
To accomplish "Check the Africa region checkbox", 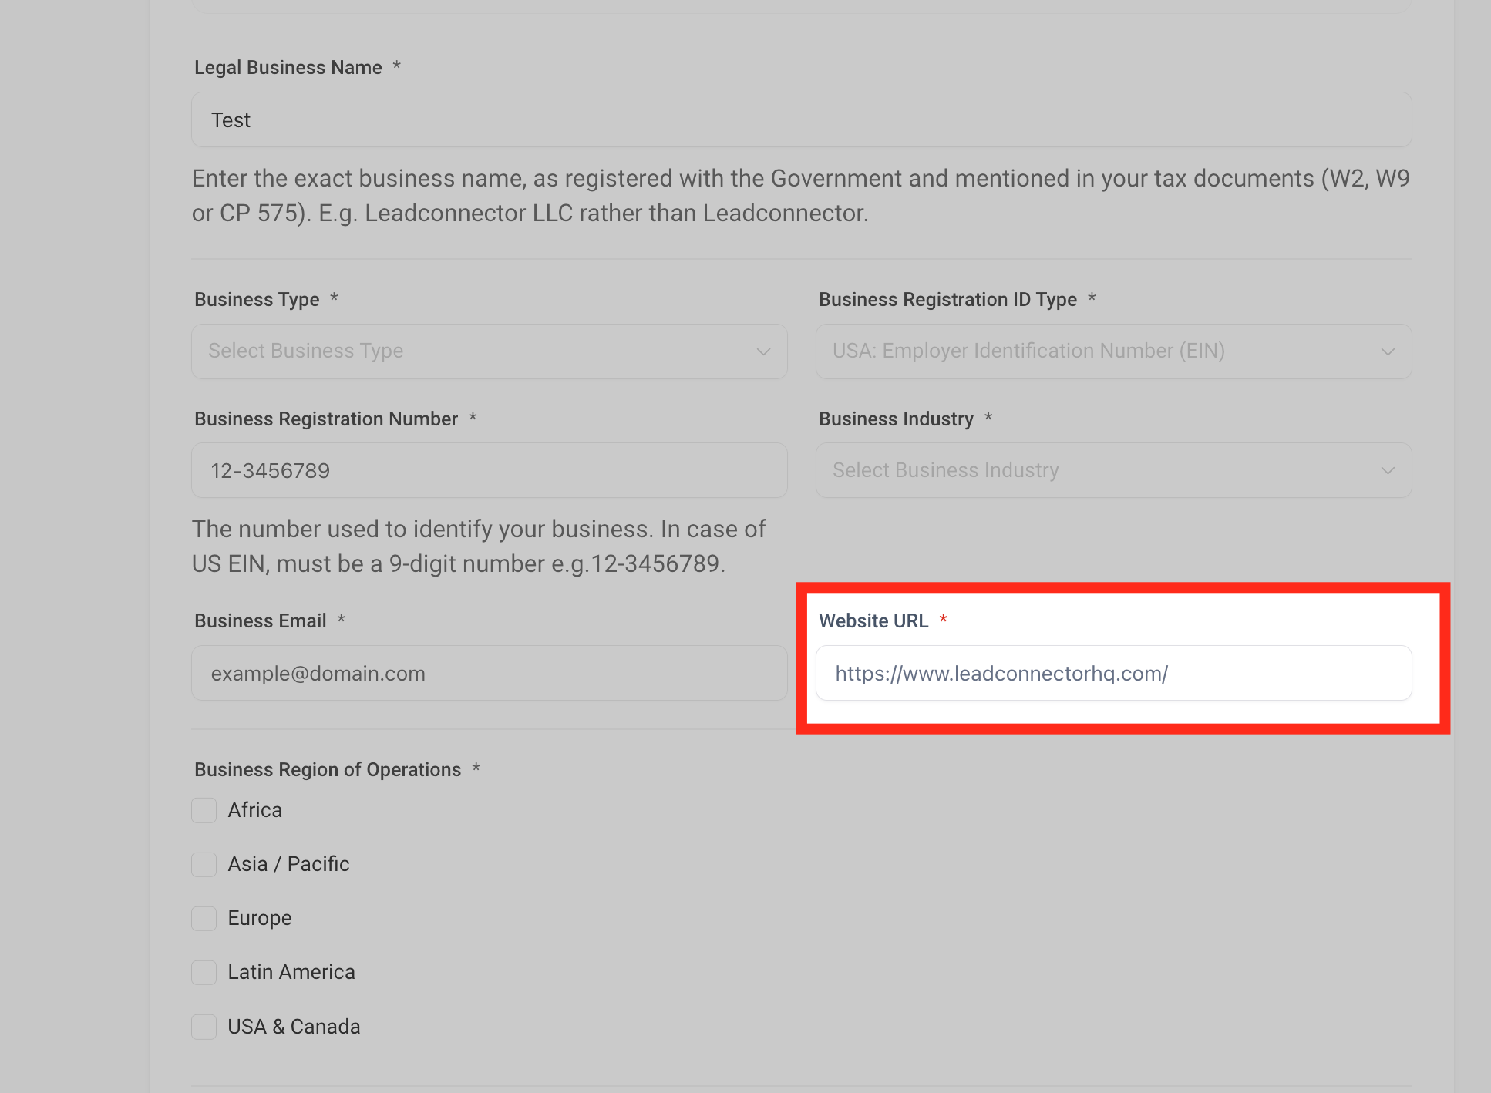I will coord(204,811).
